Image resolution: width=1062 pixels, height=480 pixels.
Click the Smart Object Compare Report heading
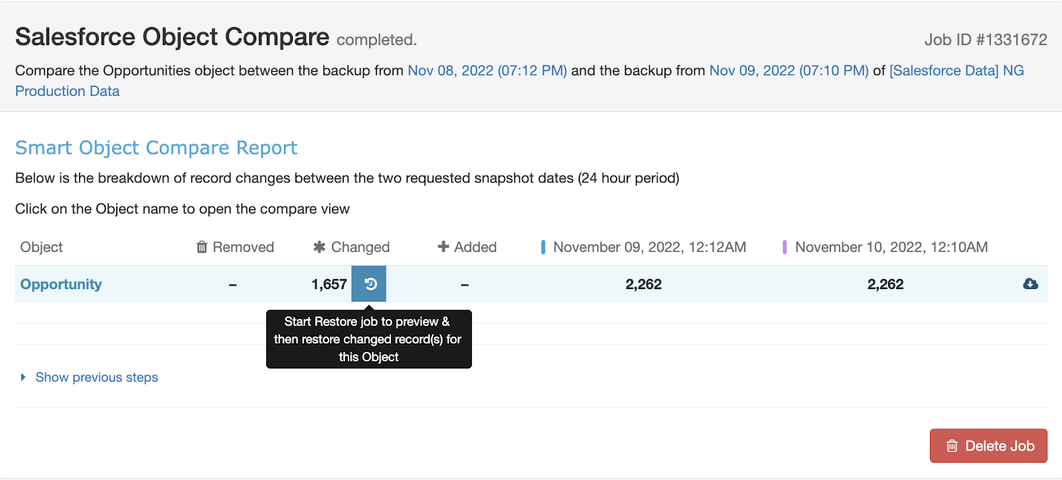click(x=156, y=147)
